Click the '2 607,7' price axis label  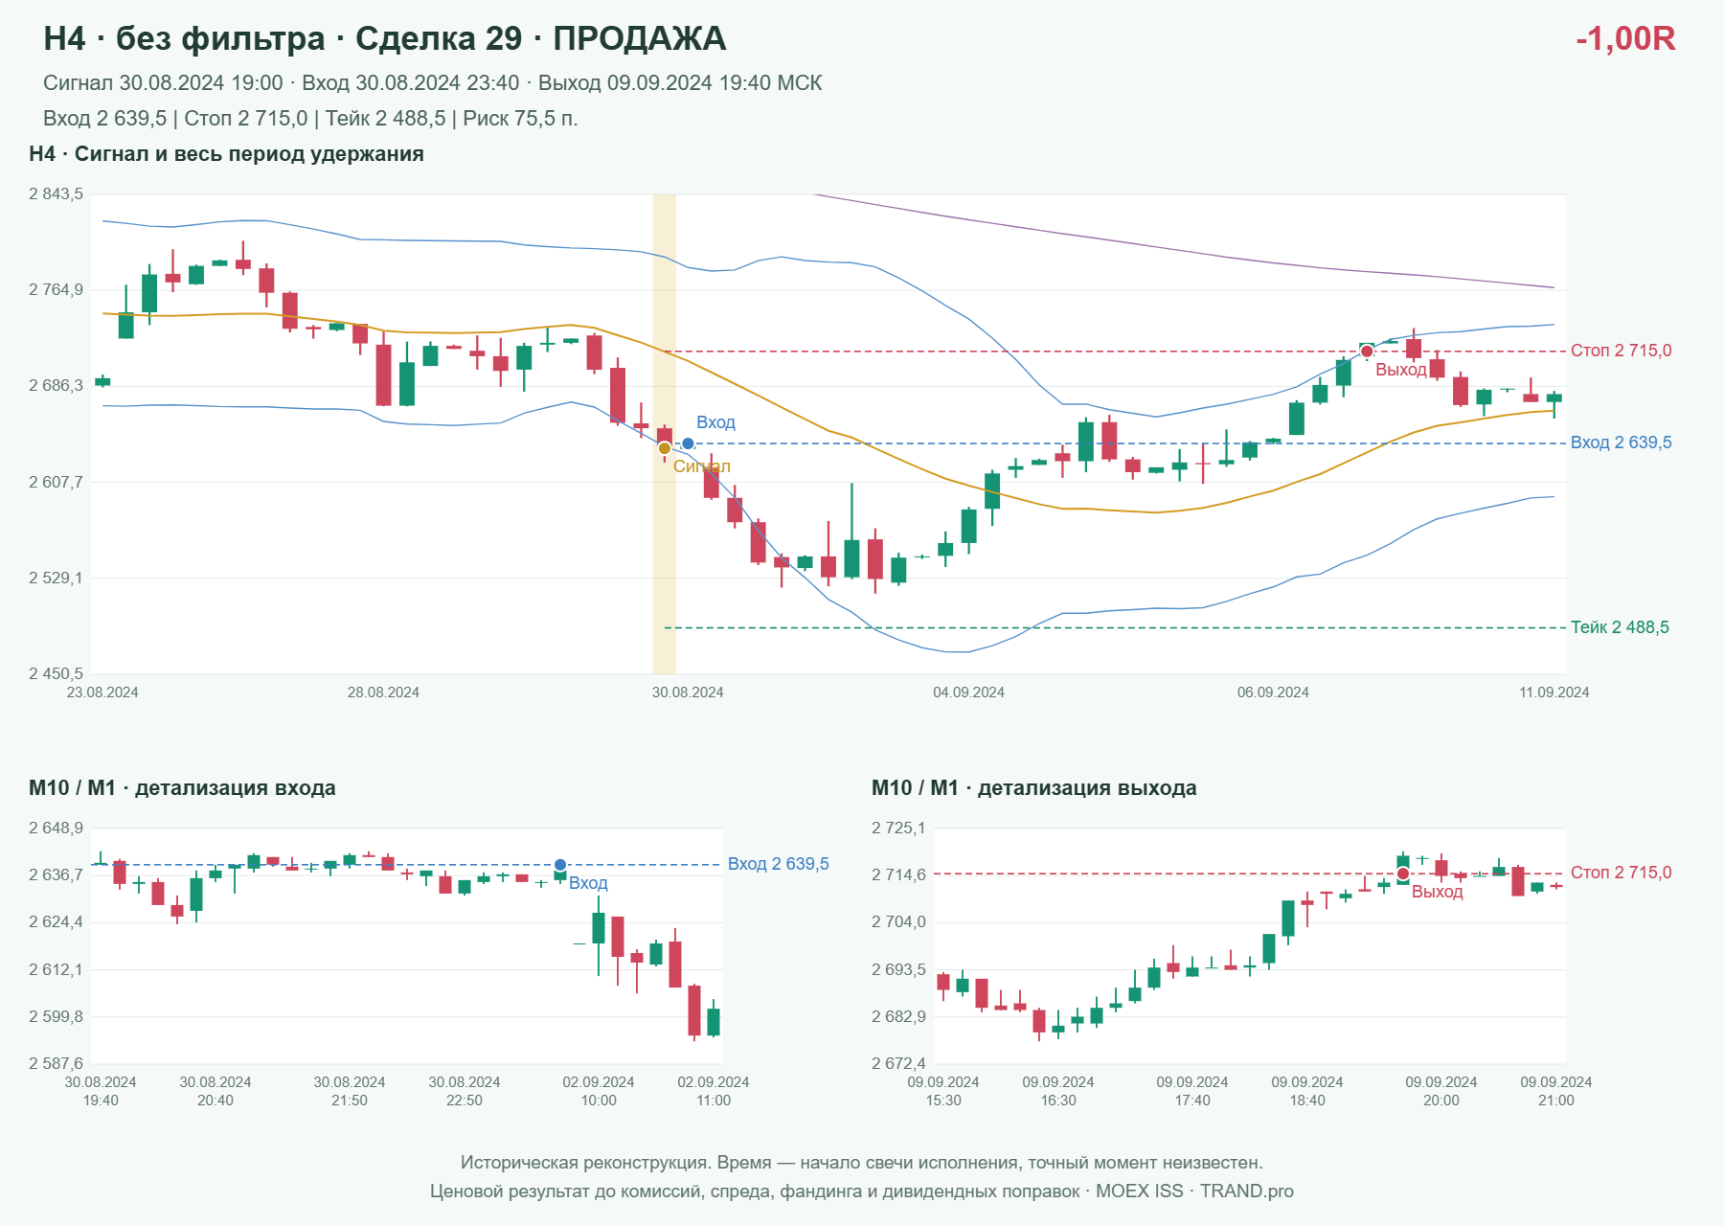[57, 482]
